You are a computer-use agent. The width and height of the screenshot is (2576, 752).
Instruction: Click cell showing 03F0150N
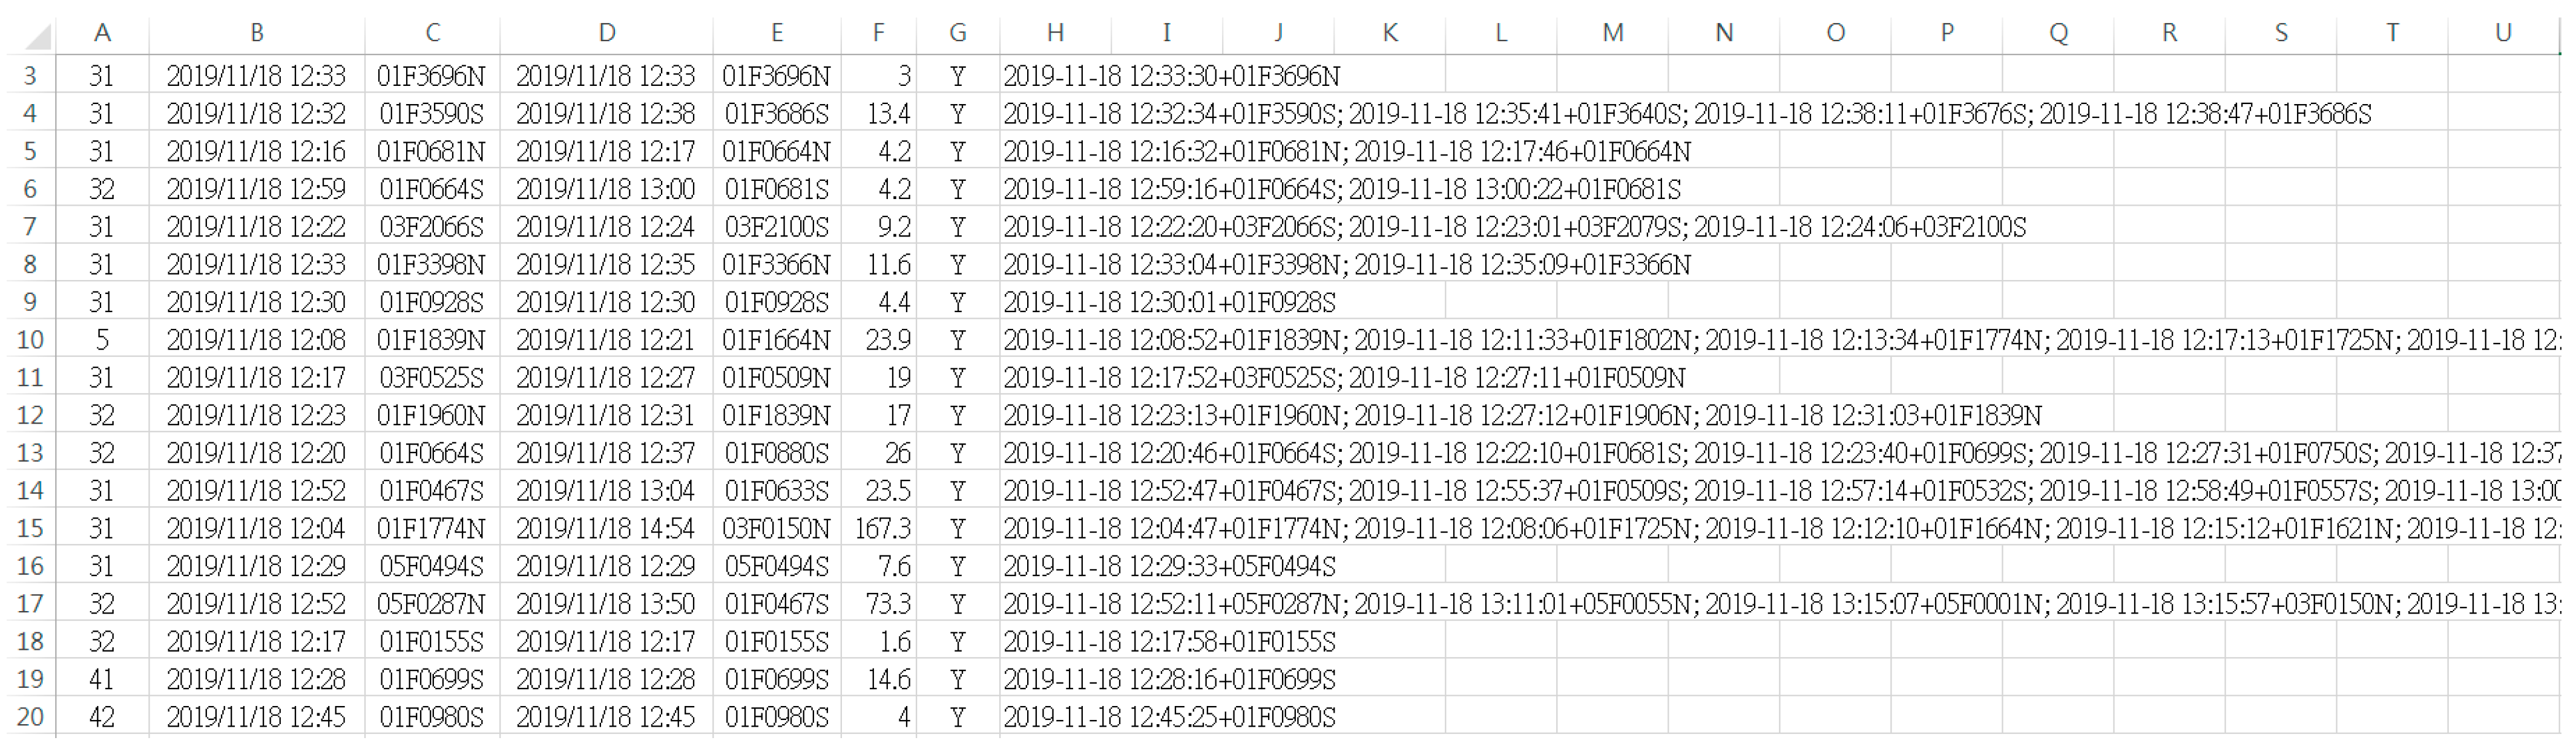tap(776, 528)
